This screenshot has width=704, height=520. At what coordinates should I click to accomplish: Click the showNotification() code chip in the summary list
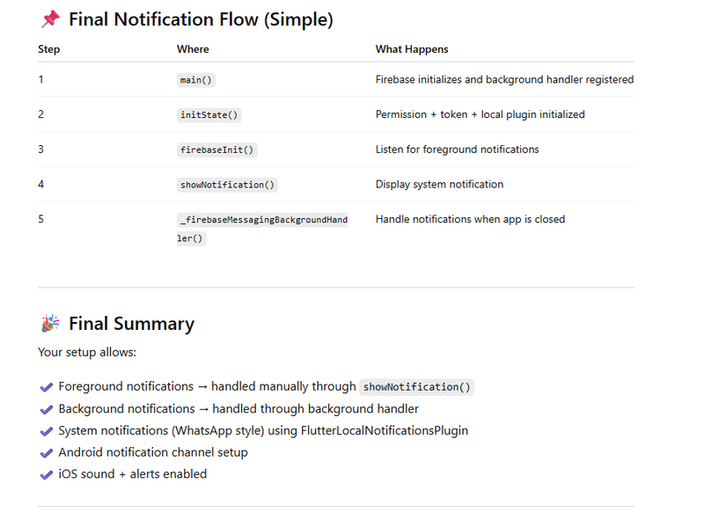[416, 387]
